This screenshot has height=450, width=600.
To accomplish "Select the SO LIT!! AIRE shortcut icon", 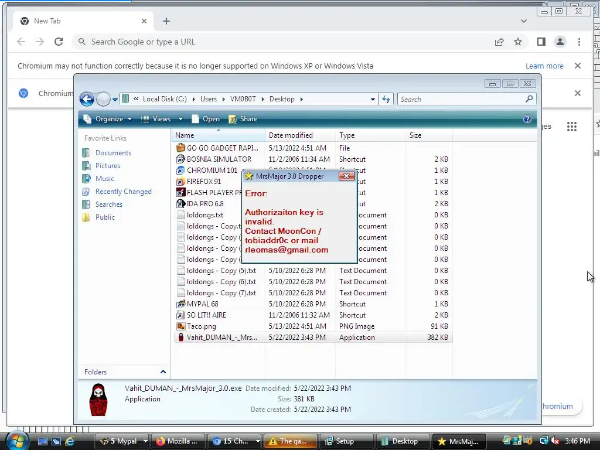I will pos(180,315).
